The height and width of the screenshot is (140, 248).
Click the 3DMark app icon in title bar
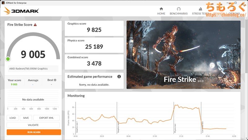[x=3, y=3]
